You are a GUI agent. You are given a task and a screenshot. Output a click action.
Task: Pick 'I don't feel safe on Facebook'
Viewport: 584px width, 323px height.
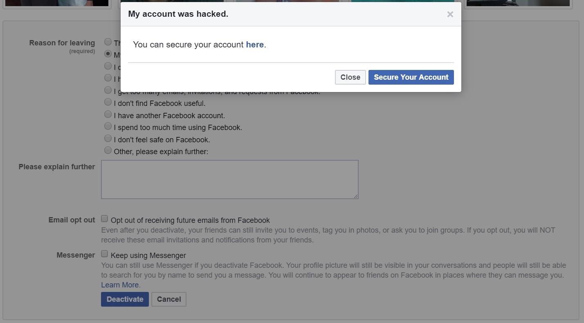pos(108,138)
